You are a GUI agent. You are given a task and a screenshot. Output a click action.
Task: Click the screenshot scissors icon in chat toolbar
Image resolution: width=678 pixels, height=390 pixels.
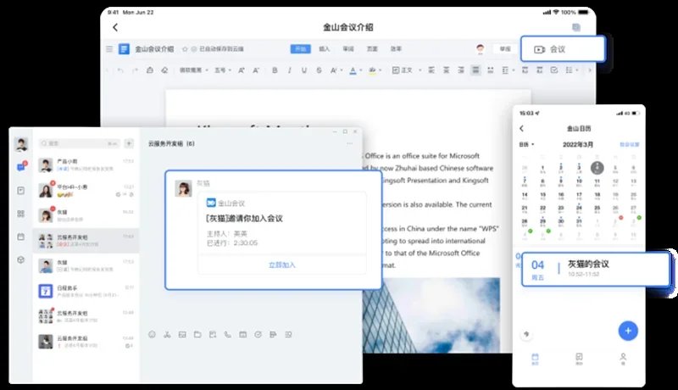(167, 334)
